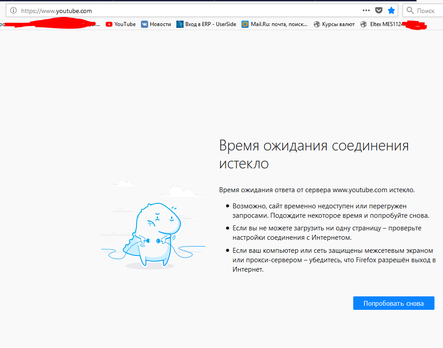The height and width of the screenshot is (348, 443).
Task: Click bullet about настройки соединения с Интернетом
Action: tap(327, 233)
